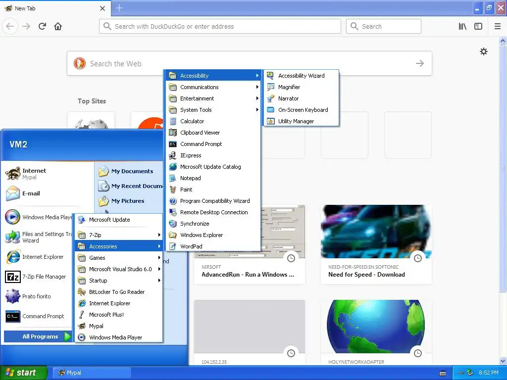Open the browser Library icon
Screen dimensions: 507x380
point(462,26)
